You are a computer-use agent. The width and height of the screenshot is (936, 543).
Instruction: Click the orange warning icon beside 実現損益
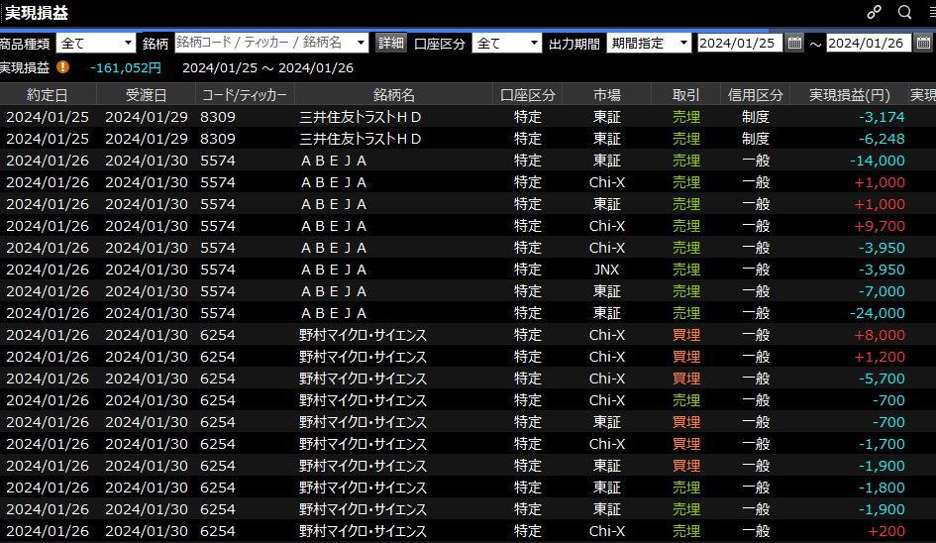62,67
